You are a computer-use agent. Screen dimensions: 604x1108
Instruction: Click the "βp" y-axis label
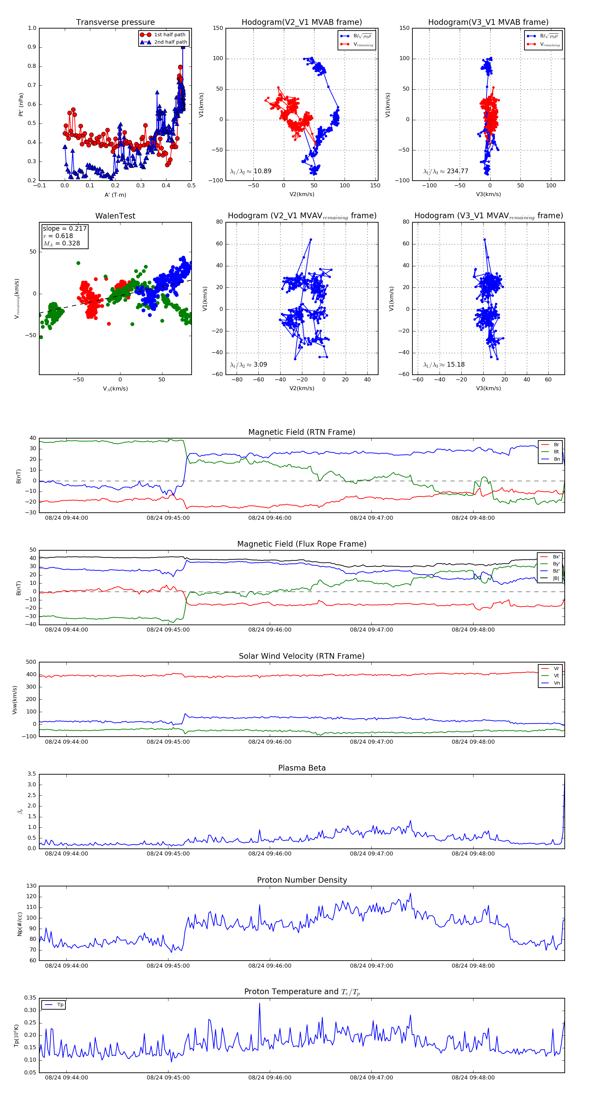[20, 812]
